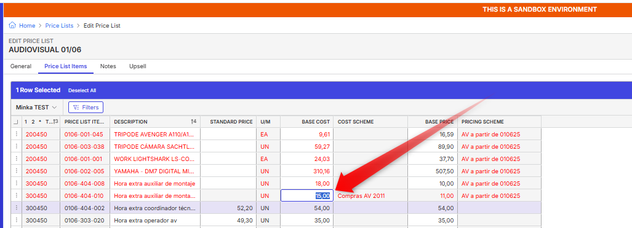Image resolution: width=632 pixels, height=228 pixels.
Task: Select Hora extra operador av description
Action: pos(155,221)
